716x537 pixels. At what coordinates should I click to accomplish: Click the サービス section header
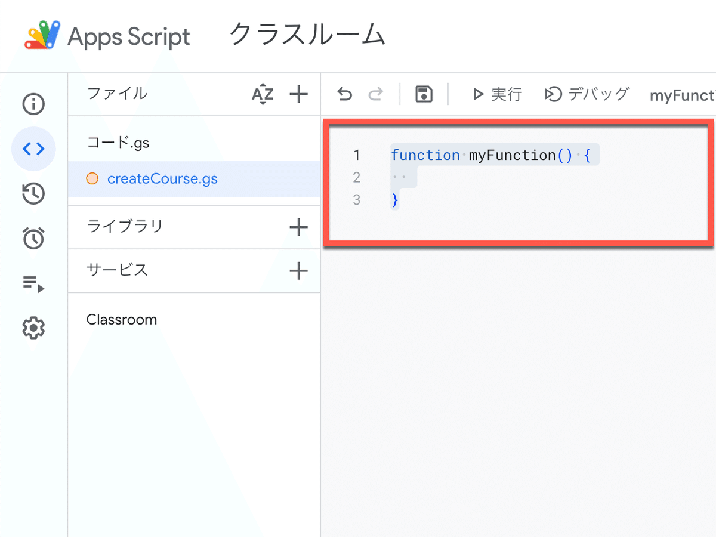click(x=117, y=270)
